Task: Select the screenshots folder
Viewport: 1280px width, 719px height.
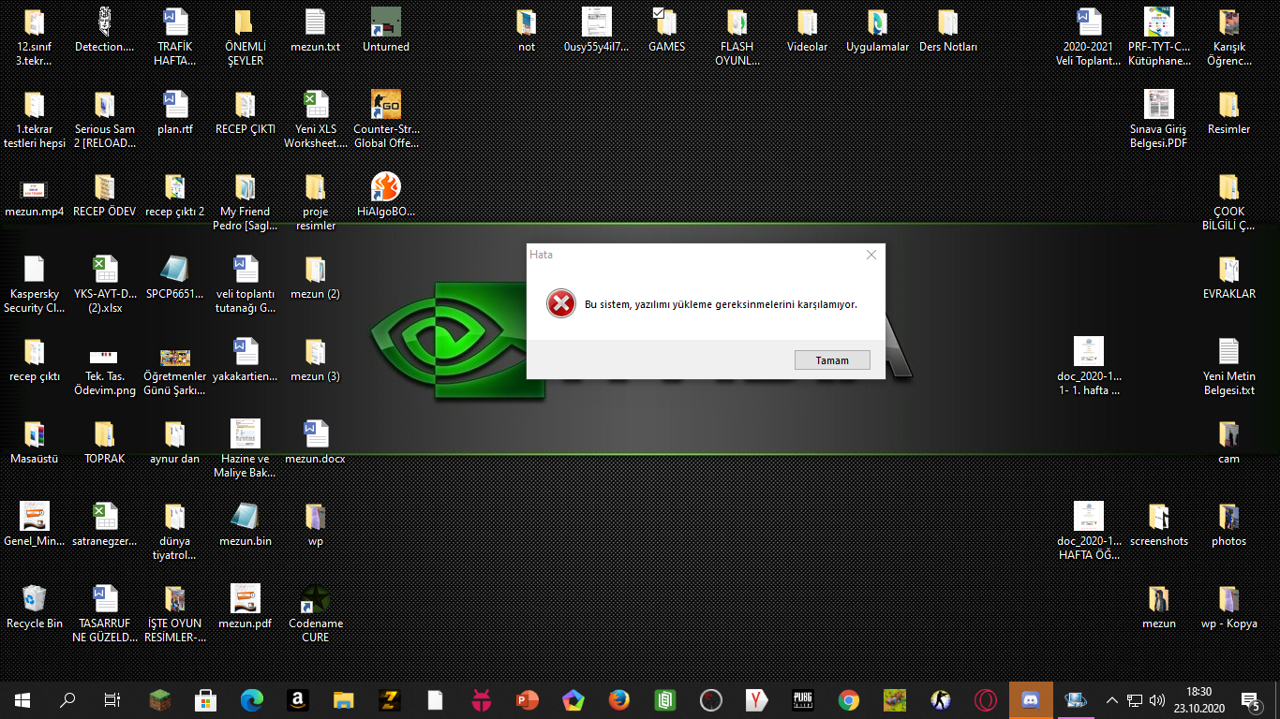Action: [x=1159, y=524]
